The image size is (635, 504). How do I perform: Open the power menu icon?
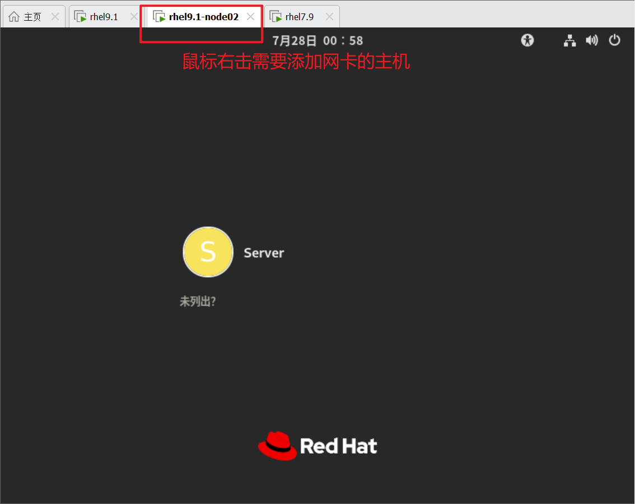[614, 40]
